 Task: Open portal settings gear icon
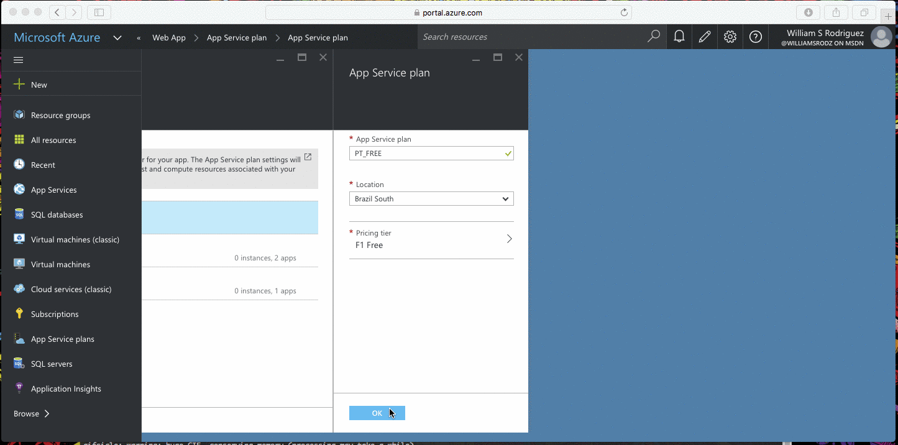[x=730, y=37]
